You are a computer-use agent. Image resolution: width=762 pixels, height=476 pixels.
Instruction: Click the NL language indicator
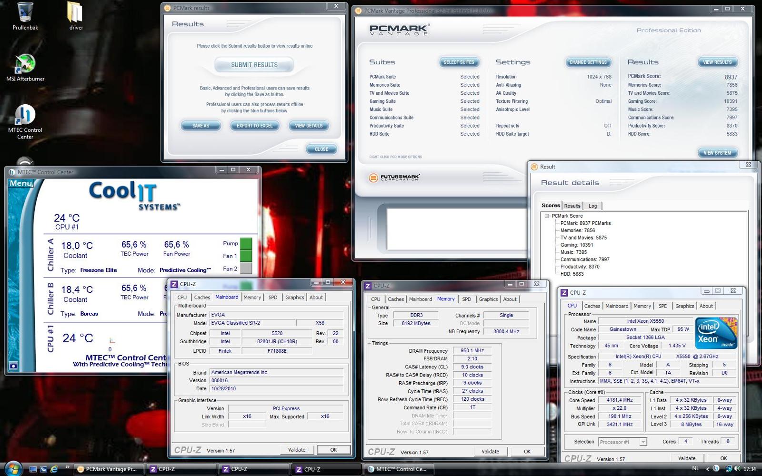click(695, 468)
